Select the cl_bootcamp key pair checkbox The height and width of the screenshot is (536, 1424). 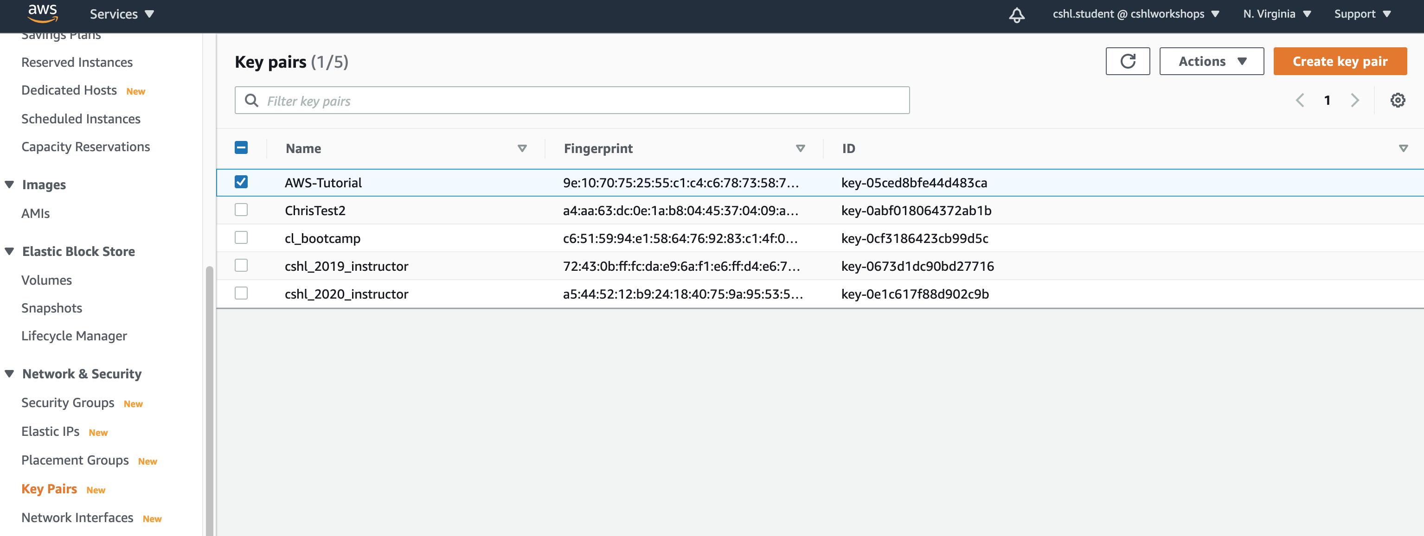[x=241, y=237]
